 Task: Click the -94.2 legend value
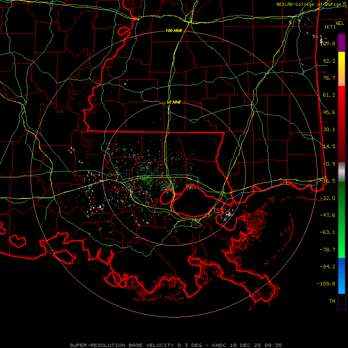pos(328,267)
